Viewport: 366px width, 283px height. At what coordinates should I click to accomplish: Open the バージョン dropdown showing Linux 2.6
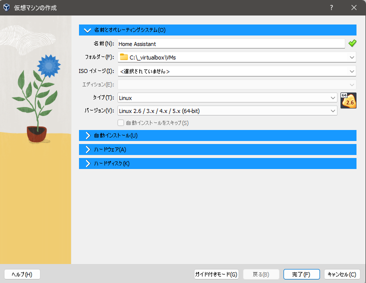(227, 111)
